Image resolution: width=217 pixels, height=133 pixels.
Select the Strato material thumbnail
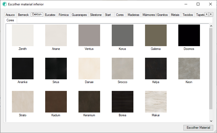click(x=23, y=102)
